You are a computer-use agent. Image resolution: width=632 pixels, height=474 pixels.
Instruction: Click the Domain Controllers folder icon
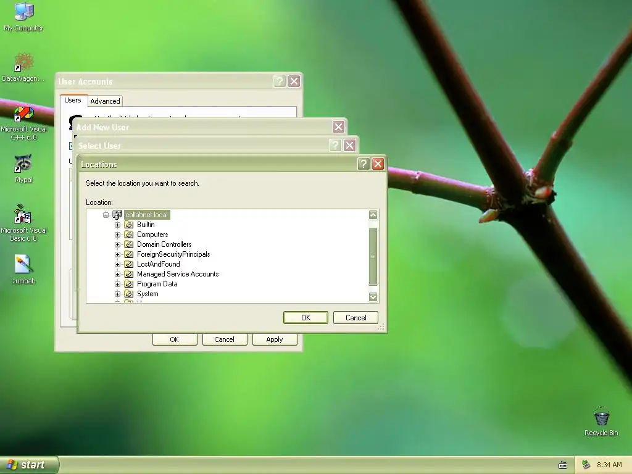tap(128, 244)
